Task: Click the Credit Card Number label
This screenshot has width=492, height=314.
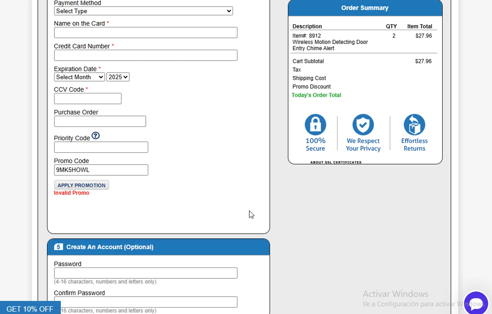Action: (x=82, y=46)
